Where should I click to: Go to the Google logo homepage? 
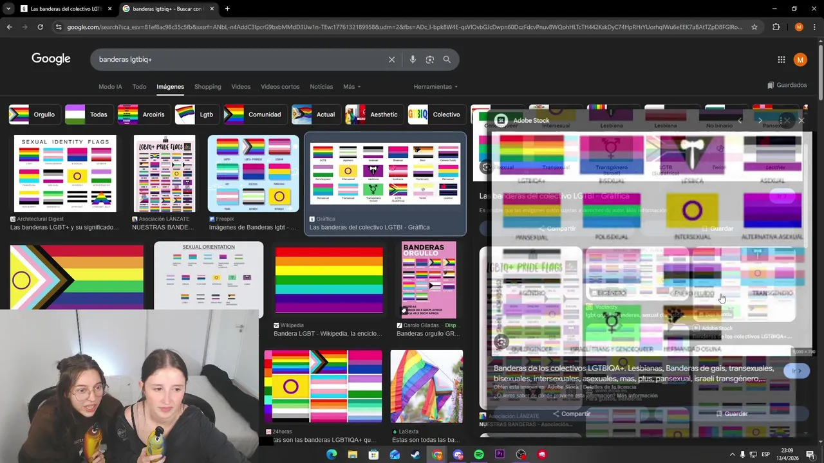click(x=51, y=59)
